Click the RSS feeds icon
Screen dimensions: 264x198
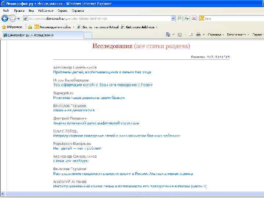click(x=180, y=35)
